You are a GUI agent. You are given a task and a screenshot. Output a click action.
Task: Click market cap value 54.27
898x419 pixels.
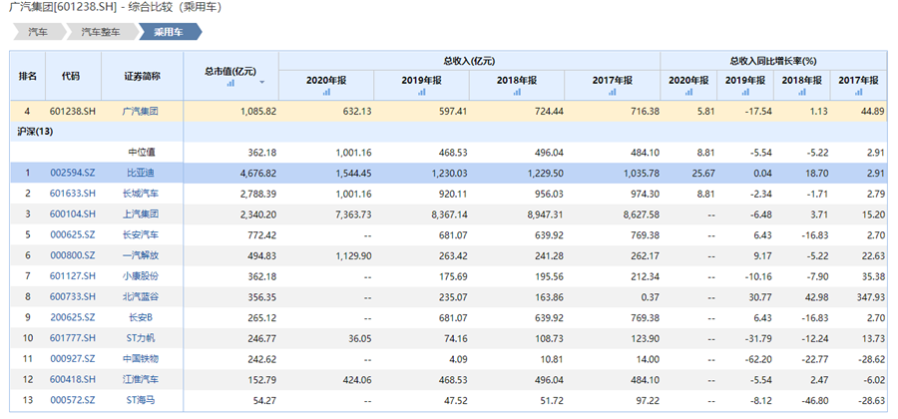[264, 399]
